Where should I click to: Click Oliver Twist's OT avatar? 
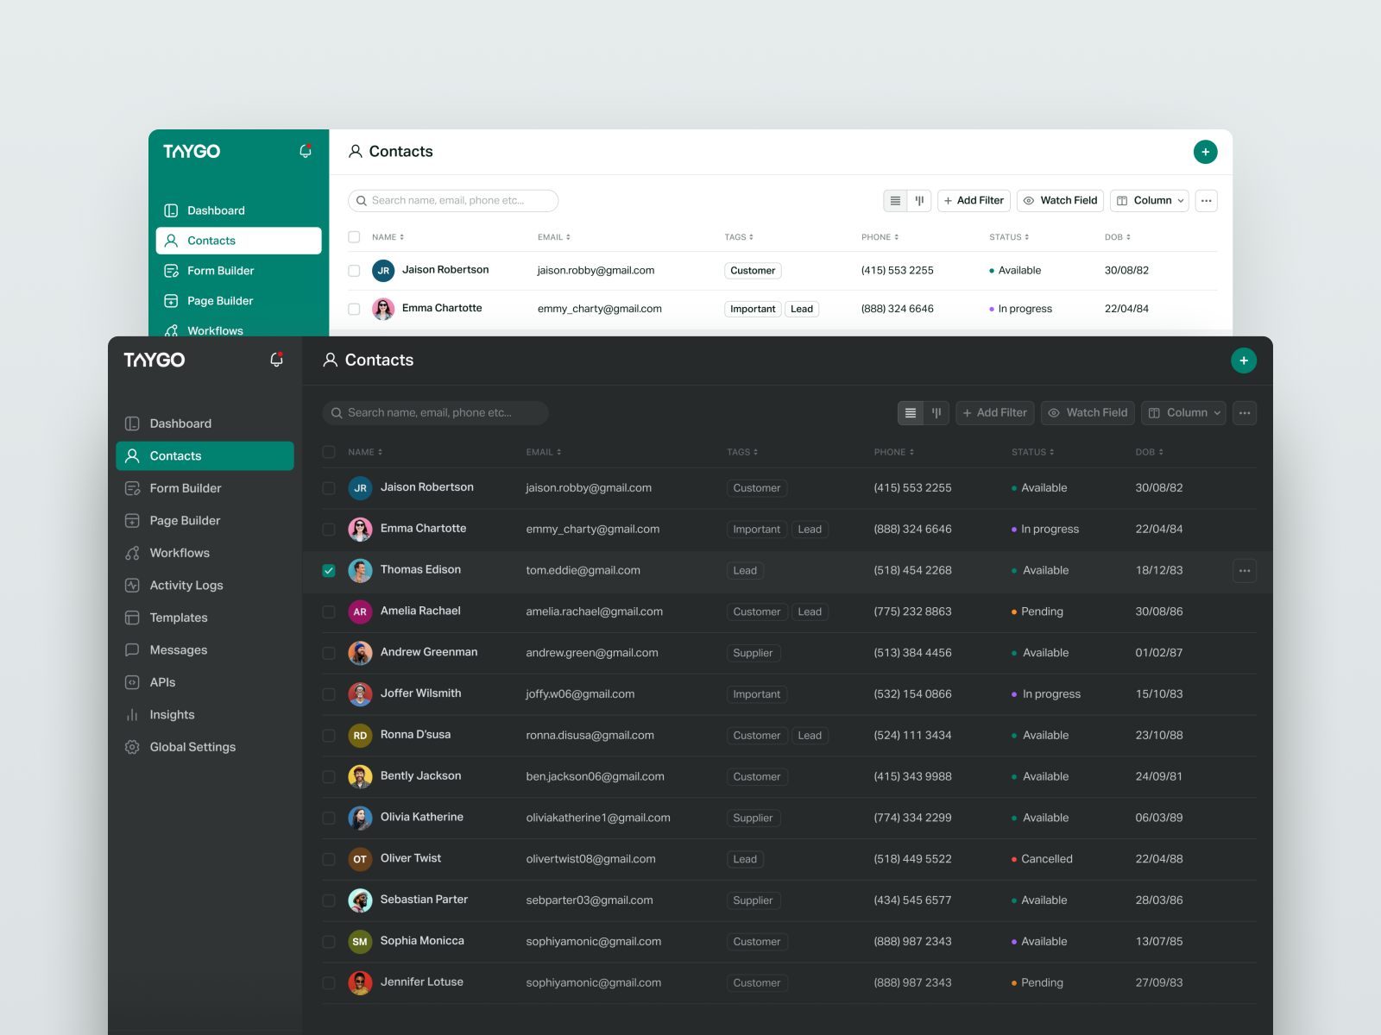click(x=360, y=859)
